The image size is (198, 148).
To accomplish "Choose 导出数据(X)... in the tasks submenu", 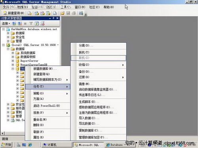I will [x=99, y=123].
